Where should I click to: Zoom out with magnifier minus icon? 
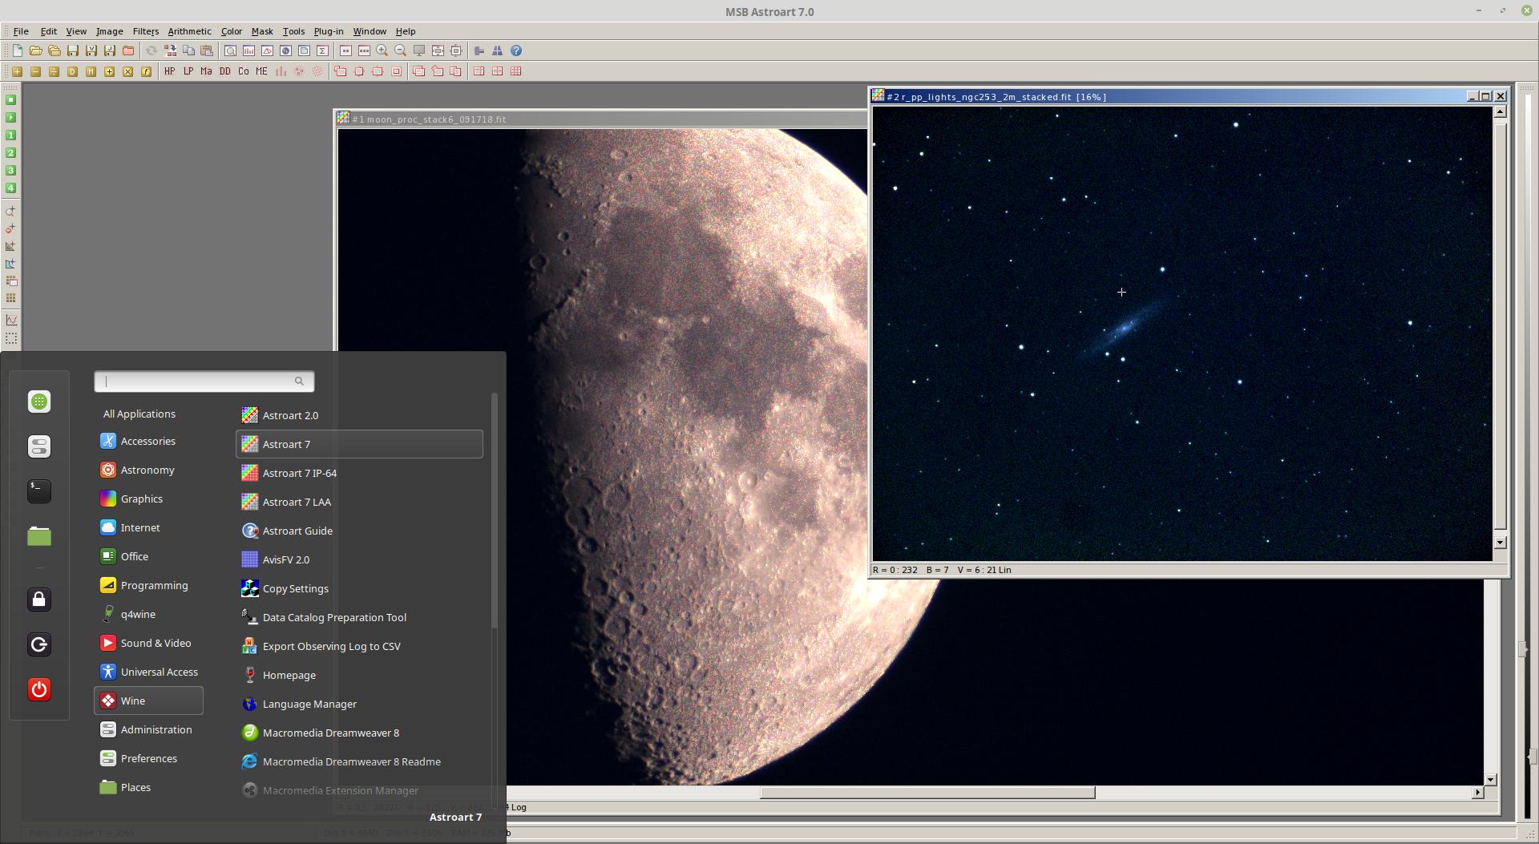[x=401, y=50]
